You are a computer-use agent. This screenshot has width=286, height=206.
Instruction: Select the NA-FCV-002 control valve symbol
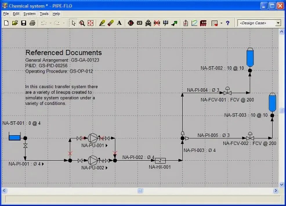(x=250, y=136)
